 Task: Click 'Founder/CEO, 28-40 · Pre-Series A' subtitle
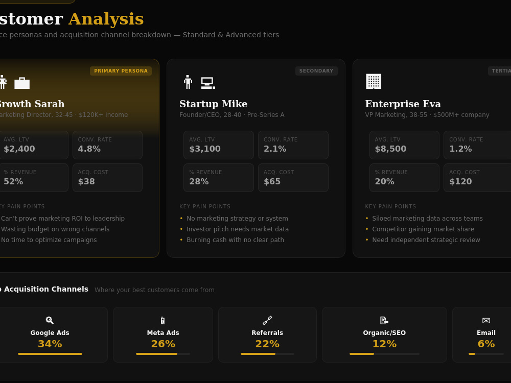pyautogui.click(x=232, y=115)
